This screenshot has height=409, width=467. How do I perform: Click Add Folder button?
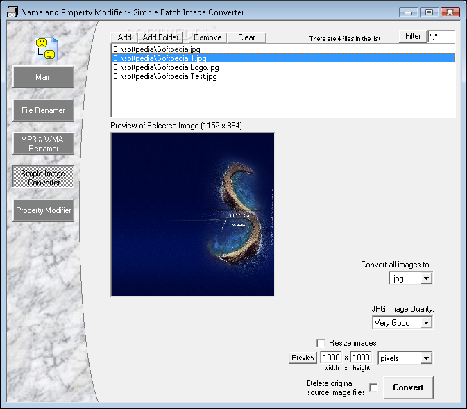(160, 37)
